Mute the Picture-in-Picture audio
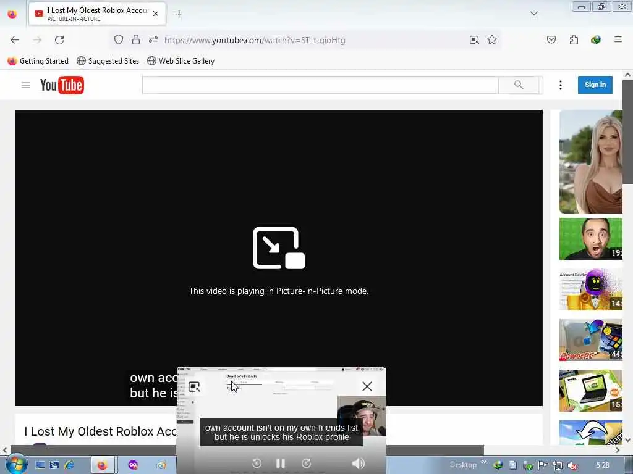633x474 pixels. 358,464
